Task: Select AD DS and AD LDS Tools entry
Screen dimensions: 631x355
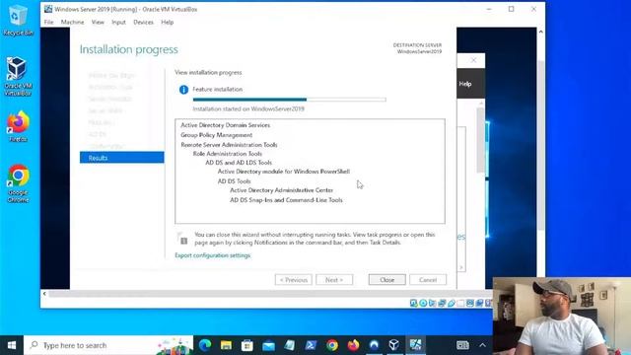Action: (239, 163)
